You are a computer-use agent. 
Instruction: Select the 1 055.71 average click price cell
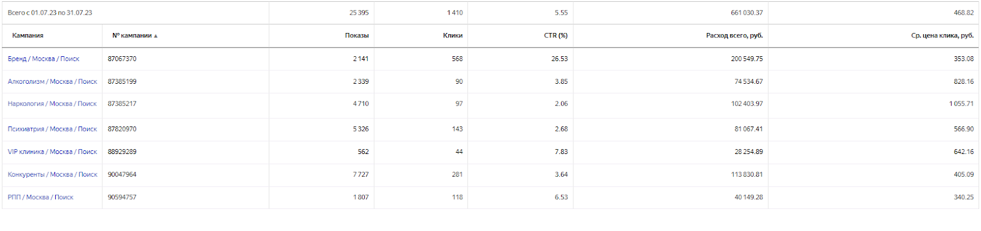click(x=873, y=104)
